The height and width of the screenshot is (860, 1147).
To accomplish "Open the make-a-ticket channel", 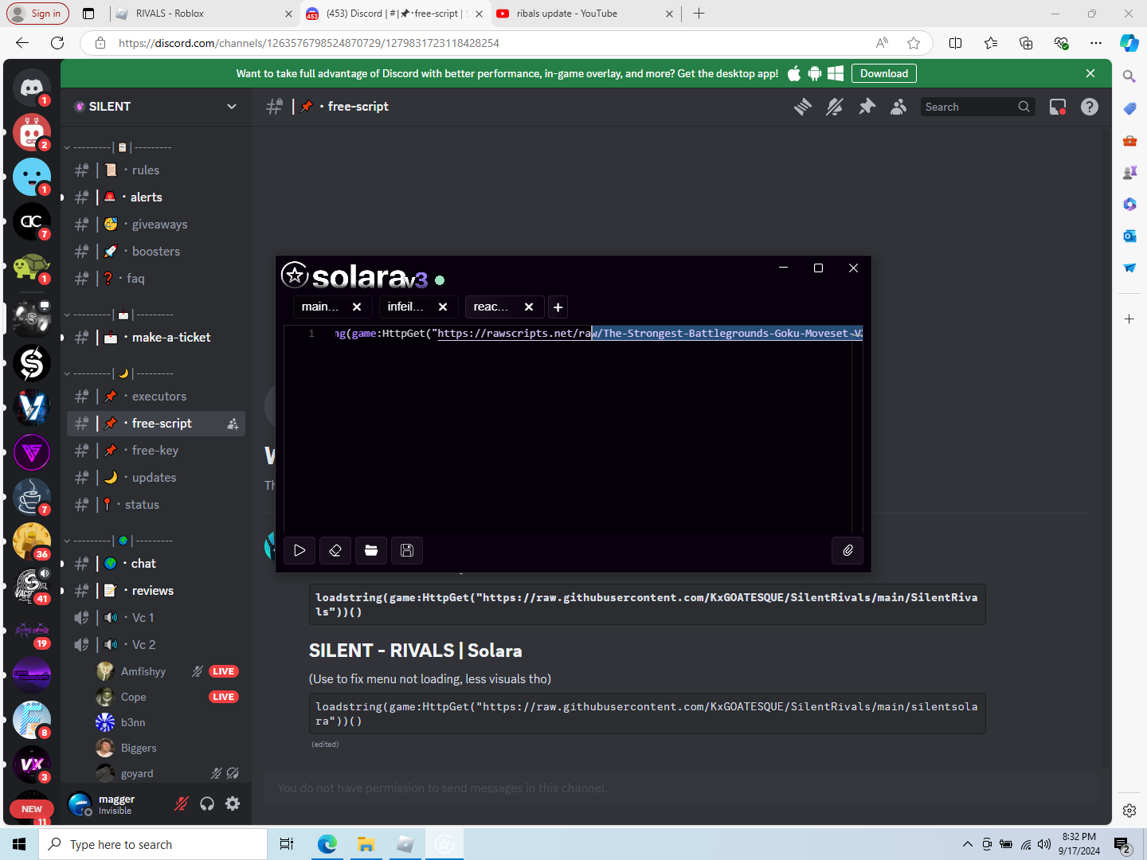I will [156, 338].
